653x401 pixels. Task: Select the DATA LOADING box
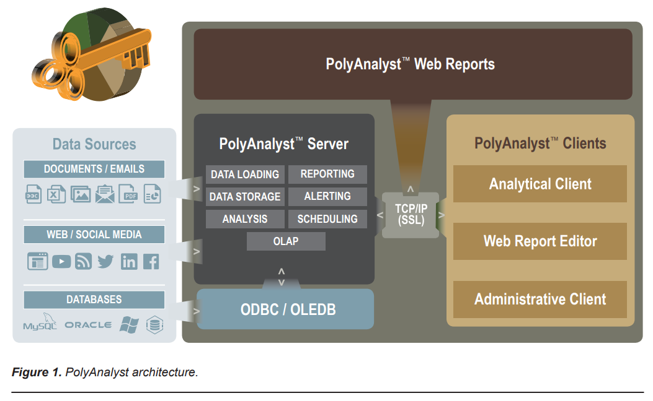[245, 175]
